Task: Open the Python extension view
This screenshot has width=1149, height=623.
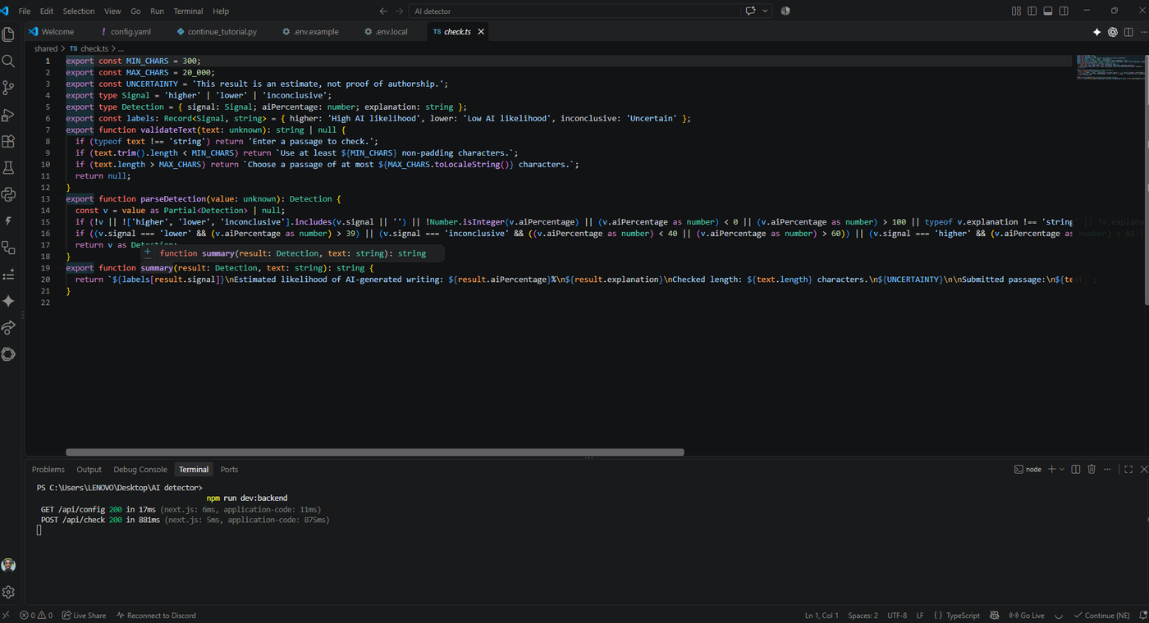Action: pyautogui.click(x=8, y=194)
